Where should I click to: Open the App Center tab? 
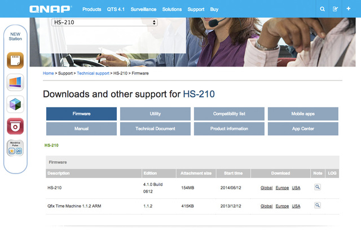pos(303,129)
